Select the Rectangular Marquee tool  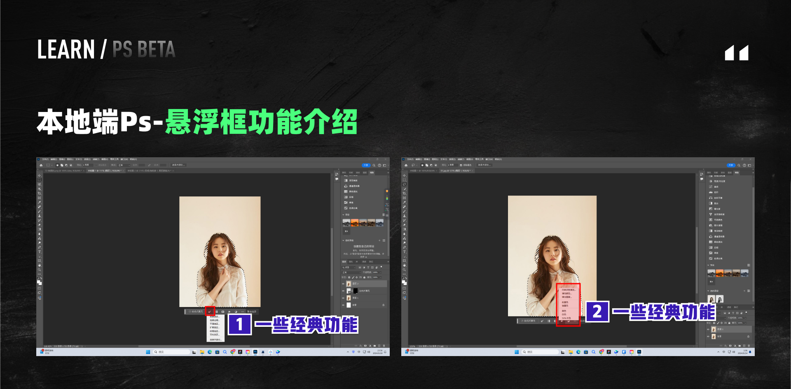[39, 180]
